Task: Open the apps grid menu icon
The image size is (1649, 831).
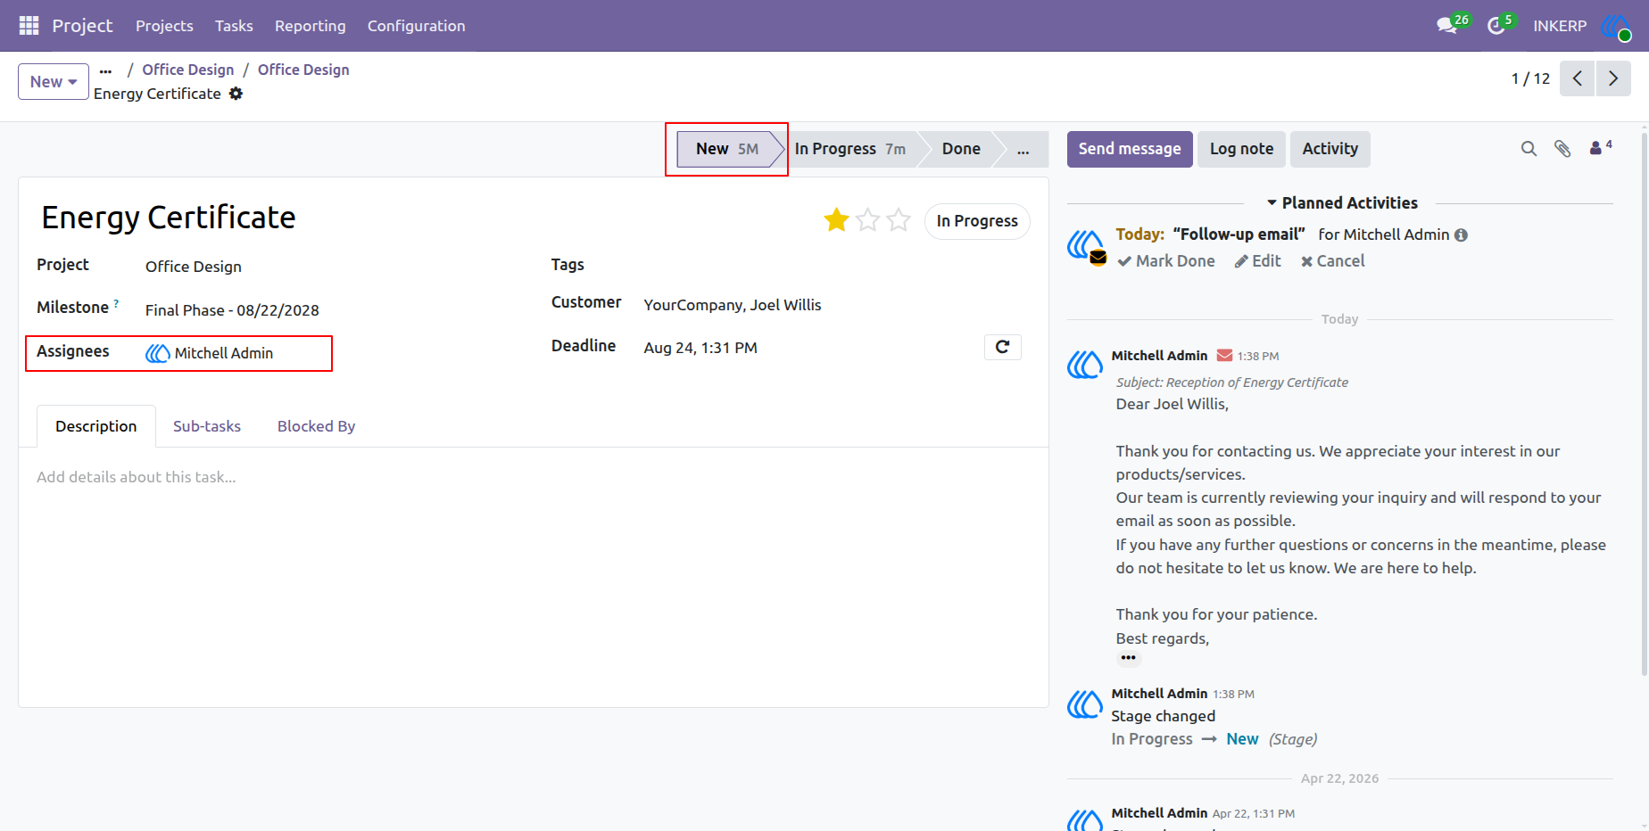Action: 29,26
